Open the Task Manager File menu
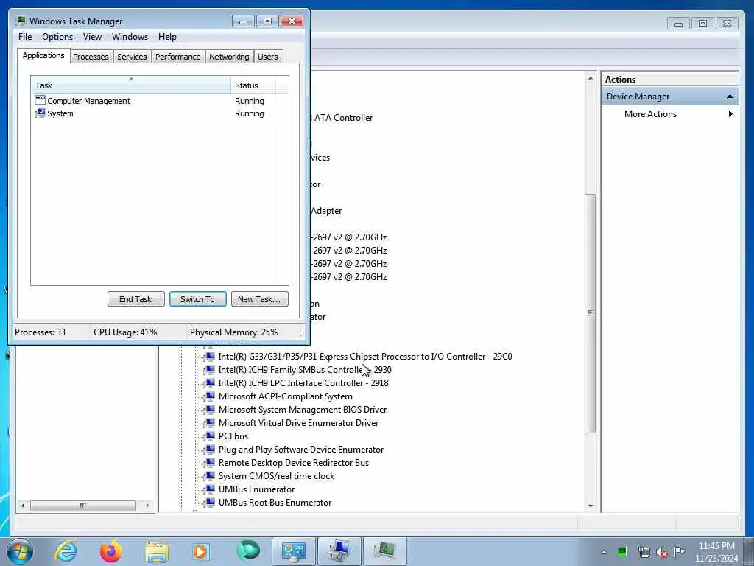Image resolution: width=754 pixels, height=566 pixels. coord(25,37)
